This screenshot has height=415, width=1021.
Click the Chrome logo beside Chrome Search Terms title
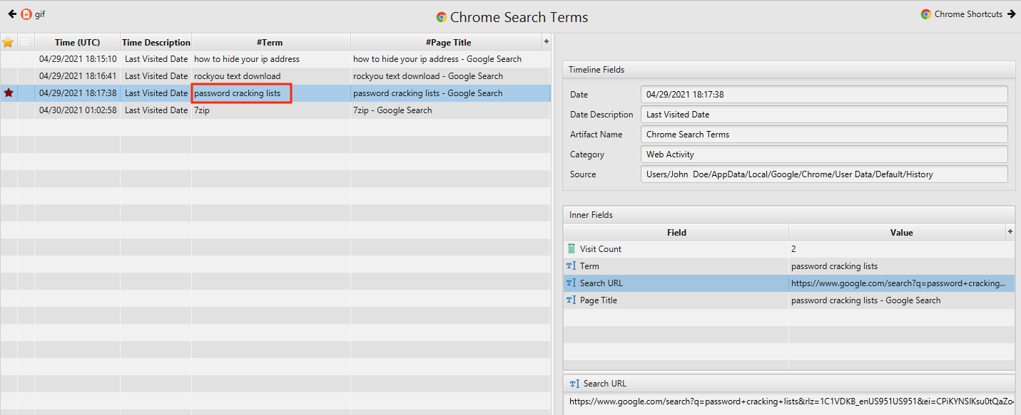pyautogui.click(x=442, y=17)
